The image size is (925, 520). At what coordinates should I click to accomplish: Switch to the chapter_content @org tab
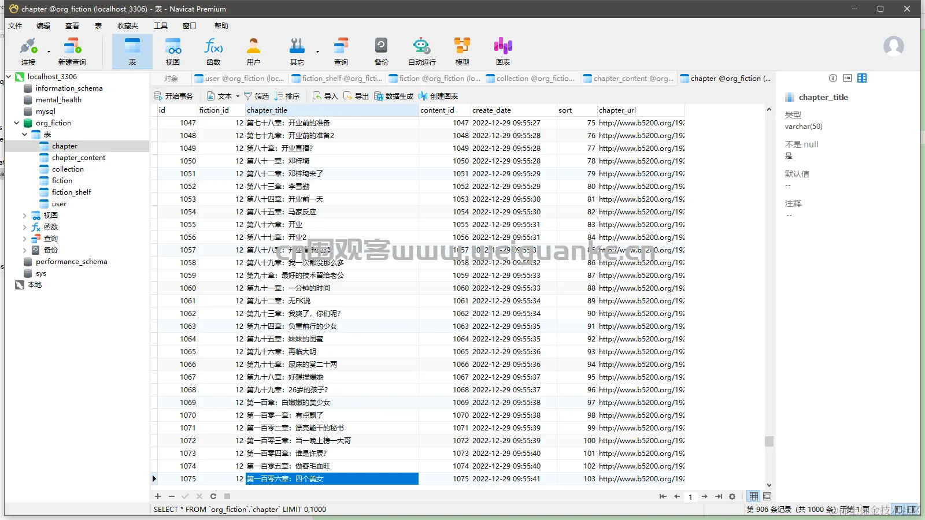628,78
